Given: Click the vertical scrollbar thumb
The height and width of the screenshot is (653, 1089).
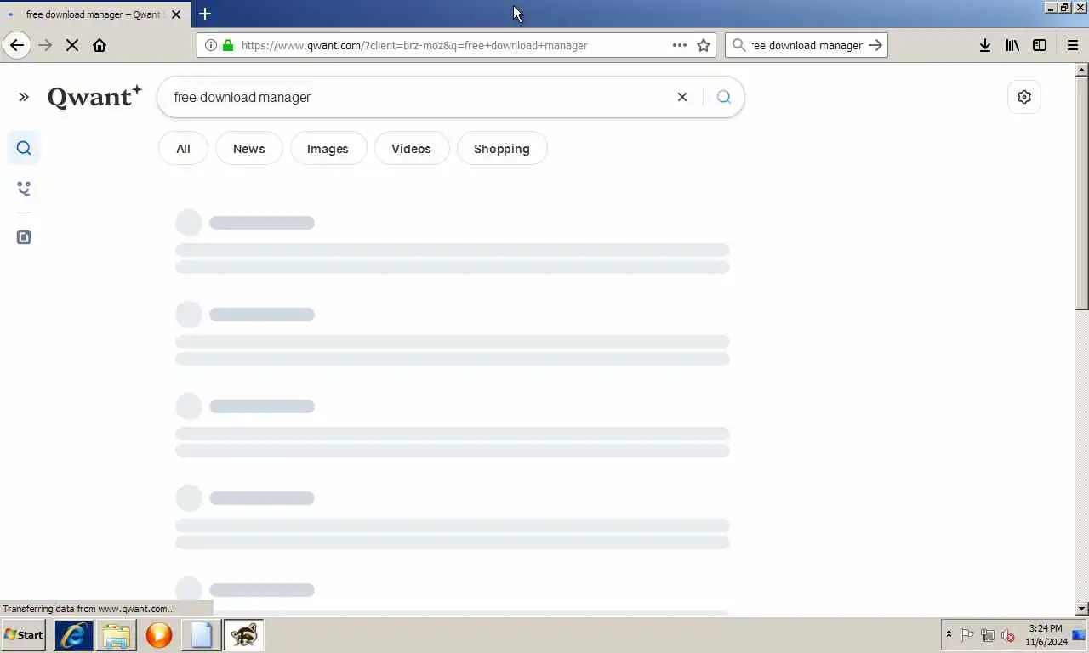Looking at the screenshot, I should coord(1082,193).
